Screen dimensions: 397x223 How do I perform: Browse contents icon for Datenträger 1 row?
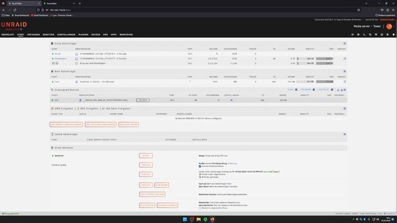(x=345, y=59)
